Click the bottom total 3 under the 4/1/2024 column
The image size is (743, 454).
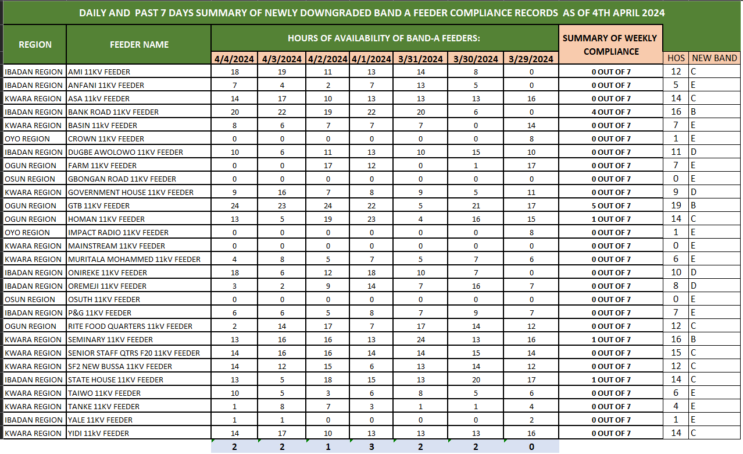pyautogui.click(x=371, y=447)
